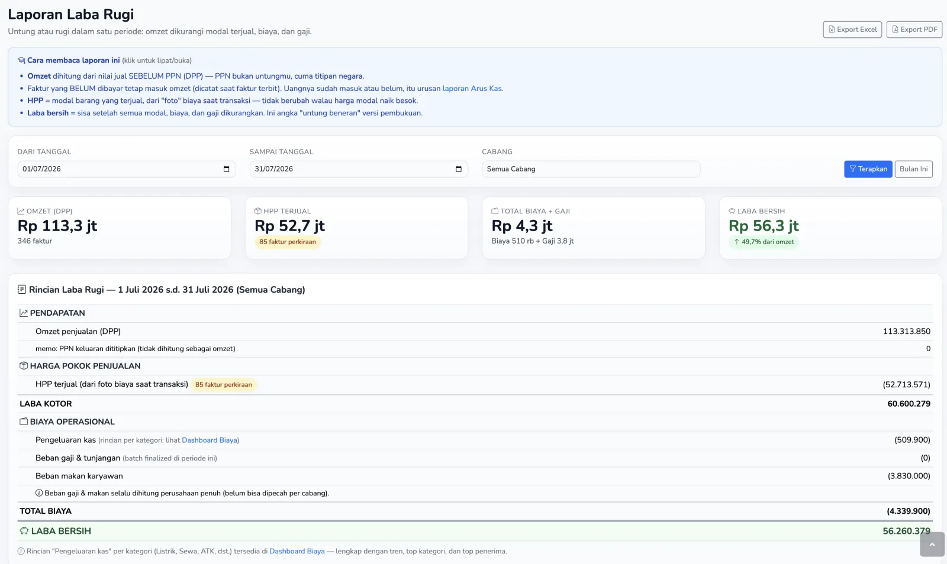
Task: Click the info icon in the Rincian footer note
Action: click(21, 552)
